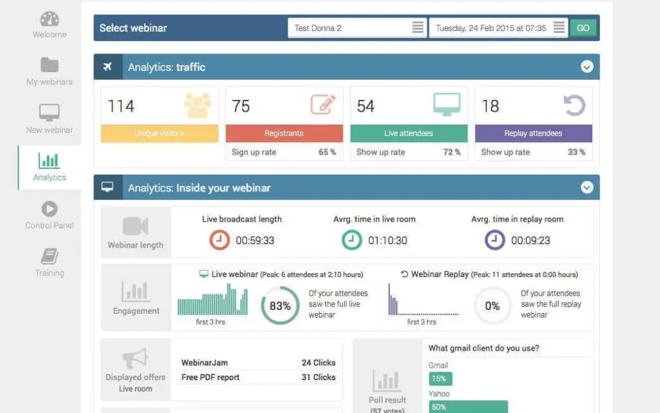Click the WebinarJam 24 Clicks row
Viewport: 660px width, 413px height.
tap(258, 363)
